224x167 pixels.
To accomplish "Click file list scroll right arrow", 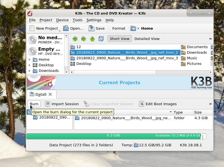I will tap(211, 72).
